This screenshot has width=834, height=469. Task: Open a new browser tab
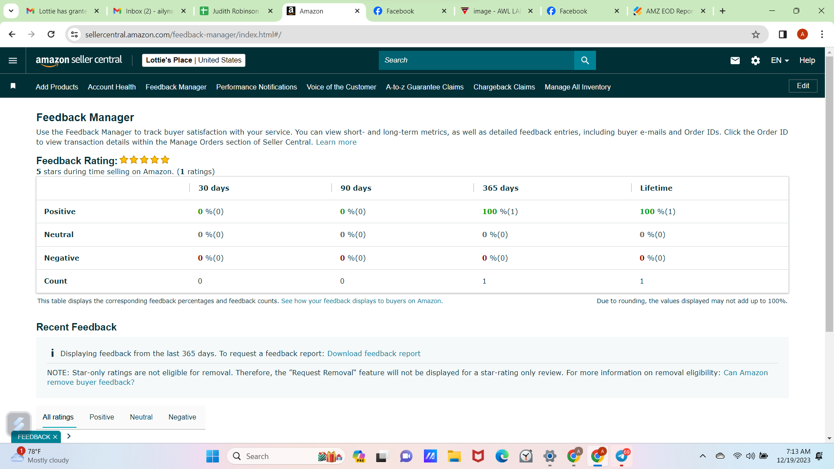(723, 11)
